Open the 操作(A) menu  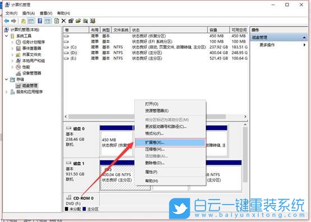click(29, 13)
